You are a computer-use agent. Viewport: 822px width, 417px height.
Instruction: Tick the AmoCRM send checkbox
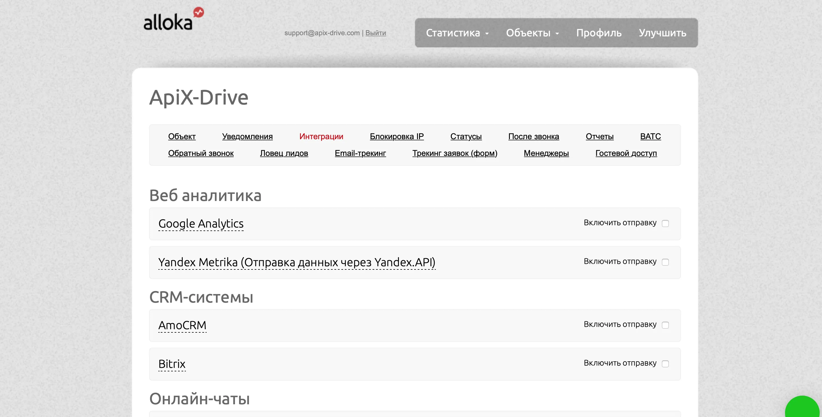point(665,325)
